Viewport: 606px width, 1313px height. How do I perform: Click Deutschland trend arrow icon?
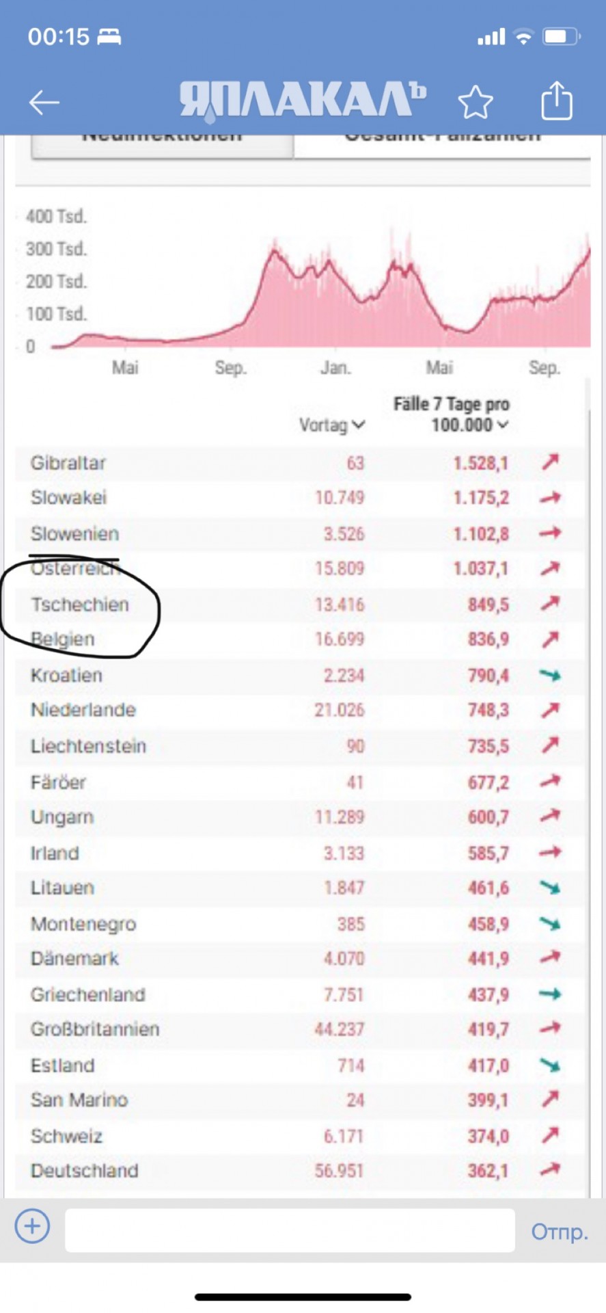point(550,1170)
